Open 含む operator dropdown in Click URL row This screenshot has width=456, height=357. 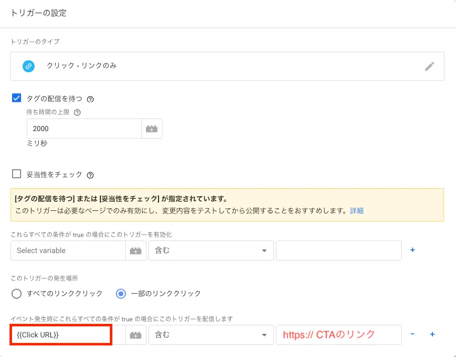(211, 335)
